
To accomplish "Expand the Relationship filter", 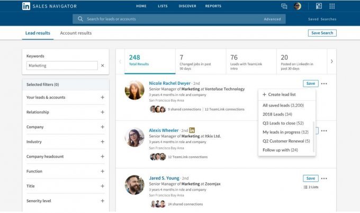I will coord(102,112).
